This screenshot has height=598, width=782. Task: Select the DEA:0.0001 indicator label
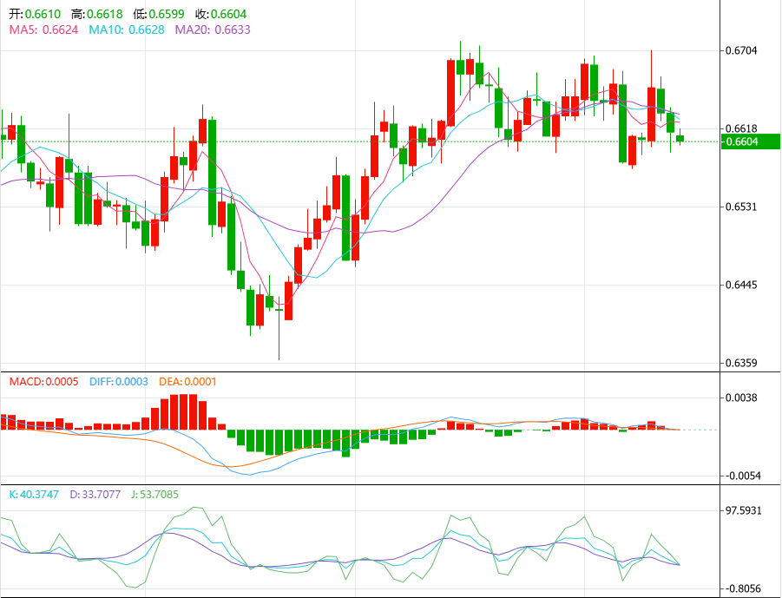pyautogui.click(x=187, y=382)
